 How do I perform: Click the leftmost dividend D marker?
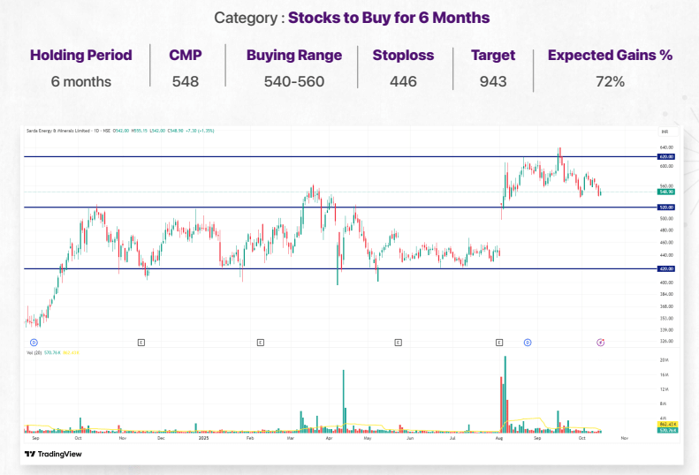point(34,341)
